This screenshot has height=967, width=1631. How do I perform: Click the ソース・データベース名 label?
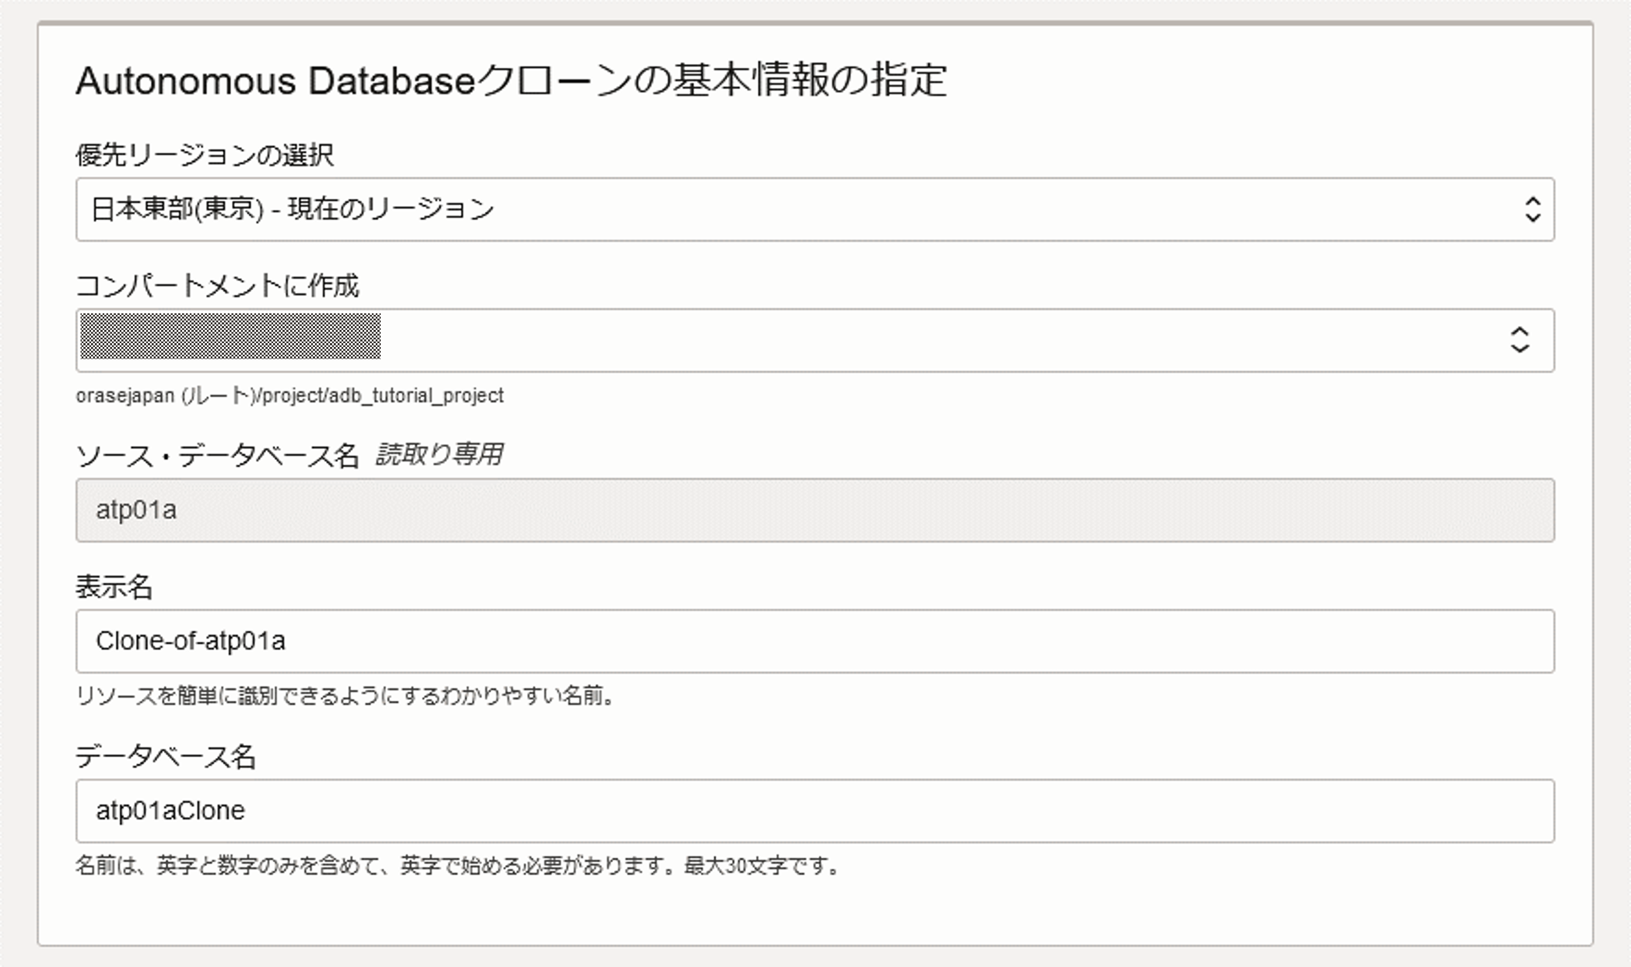tap(217, 455)
